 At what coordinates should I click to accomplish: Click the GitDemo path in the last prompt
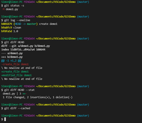(x=70, y=116)
